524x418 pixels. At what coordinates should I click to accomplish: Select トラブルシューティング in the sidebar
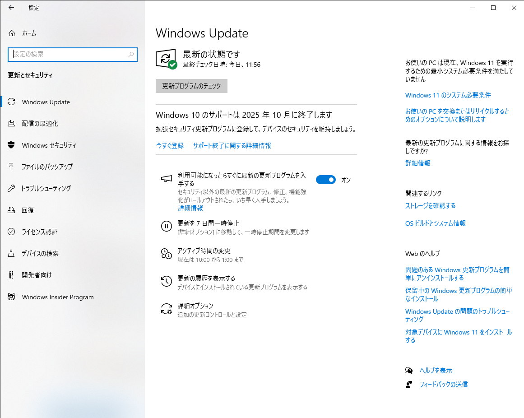click(x=46, y=189)
